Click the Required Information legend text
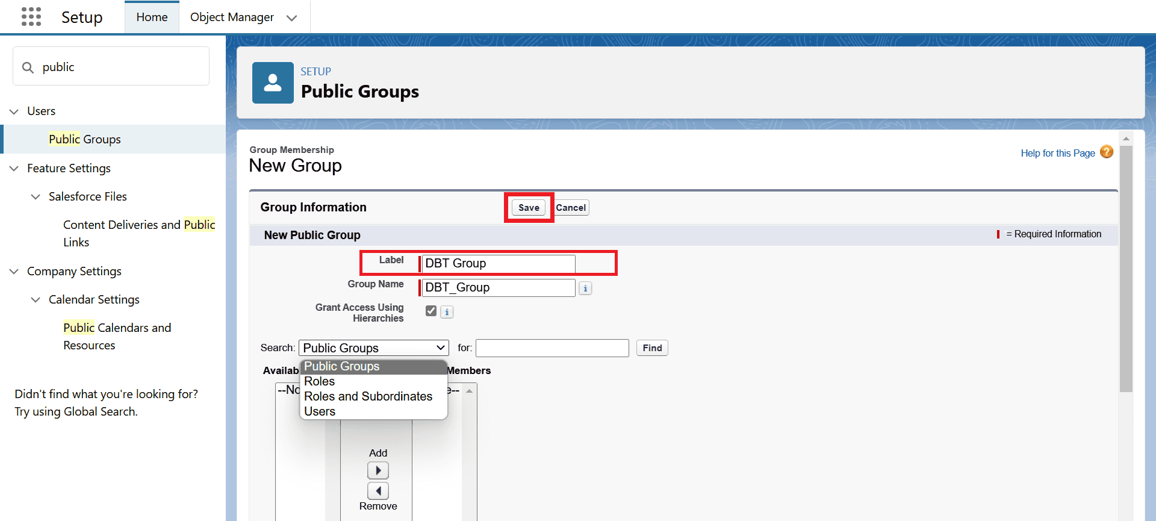The image size is (1156, 521). pos(1054,234)
